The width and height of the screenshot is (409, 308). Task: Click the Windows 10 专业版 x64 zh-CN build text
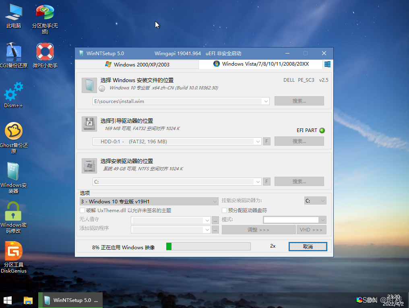163,88
